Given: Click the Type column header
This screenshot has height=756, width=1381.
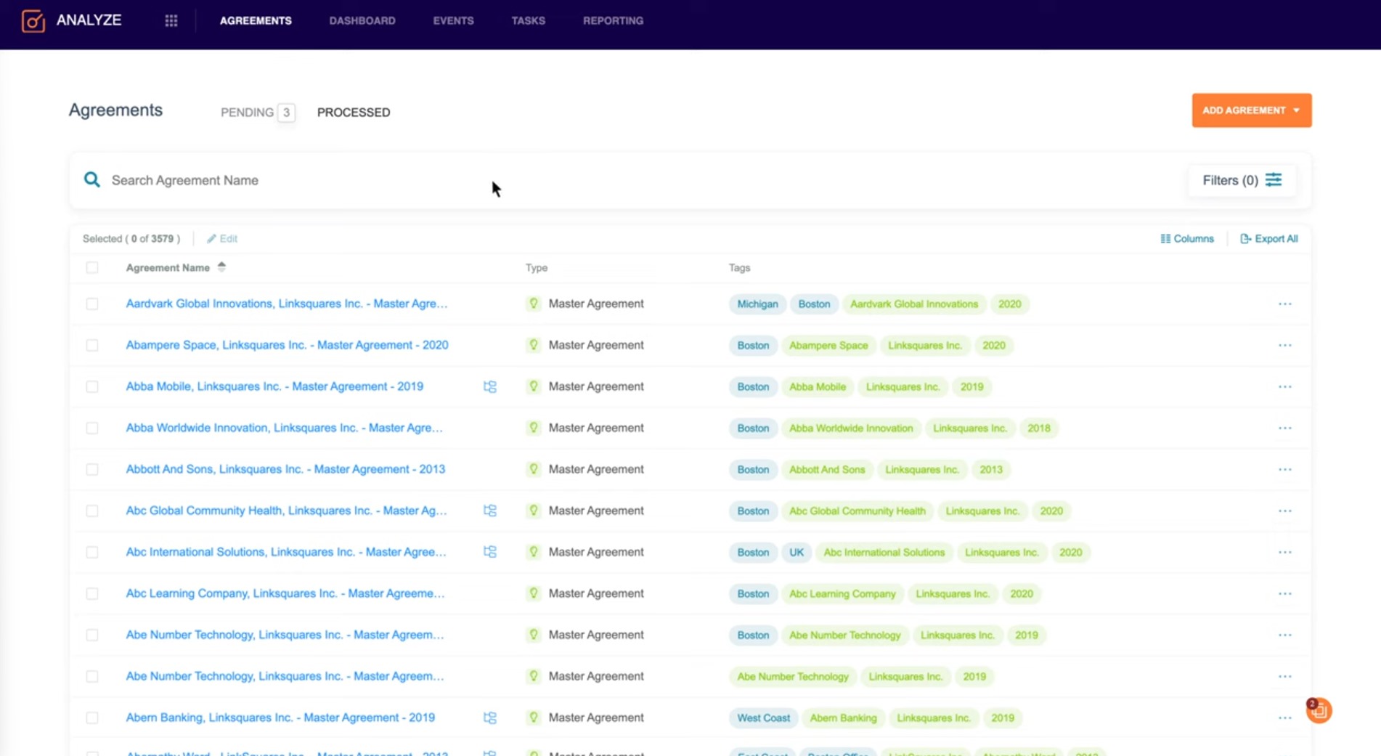Looking at the screenshot, I should coord(537,267).
